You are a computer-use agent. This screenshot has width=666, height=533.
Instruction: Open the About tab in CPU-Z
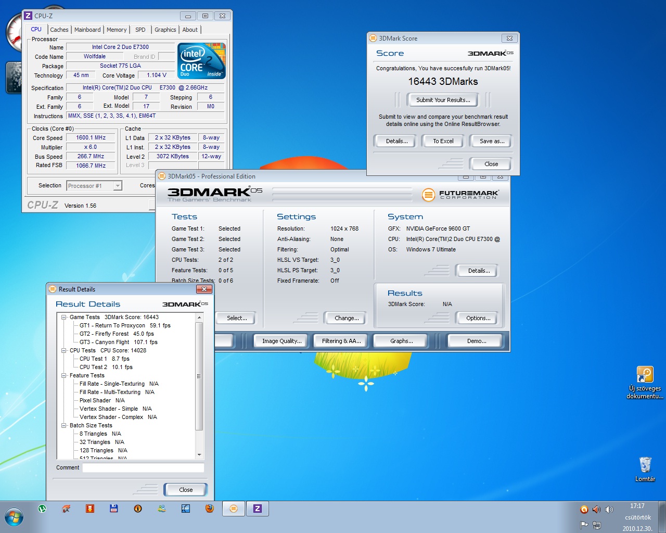[190, 30]
